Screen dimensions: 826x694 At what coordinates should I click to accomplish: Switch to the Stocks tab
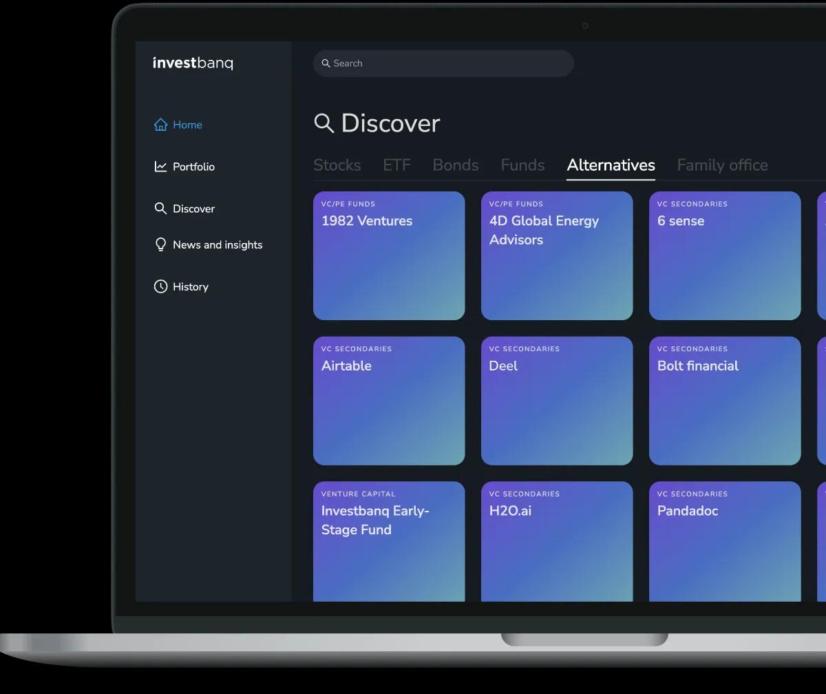[x=337, y=165]
